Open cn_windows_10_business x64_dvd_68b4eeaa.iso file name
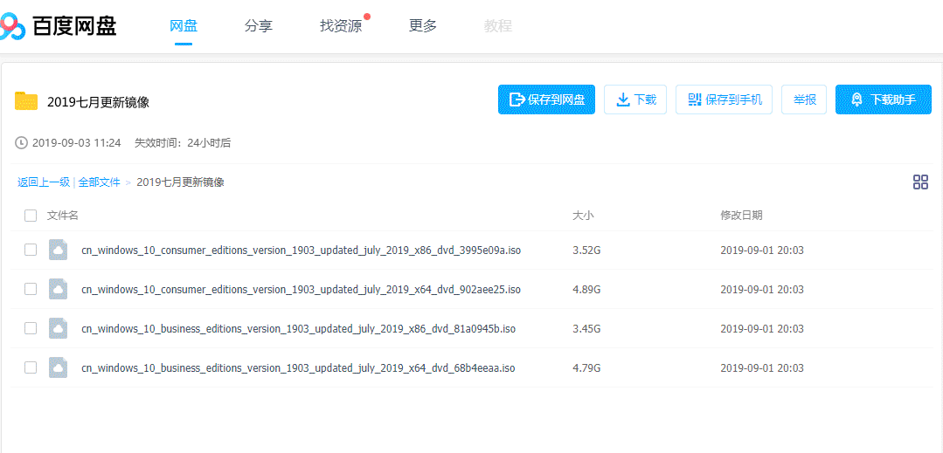Screen dimensions: 943x453 (x=298, y=367)
